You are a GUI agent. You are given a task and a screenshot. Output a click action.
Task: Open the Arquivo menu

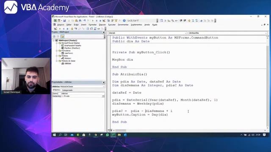point(61,24)
